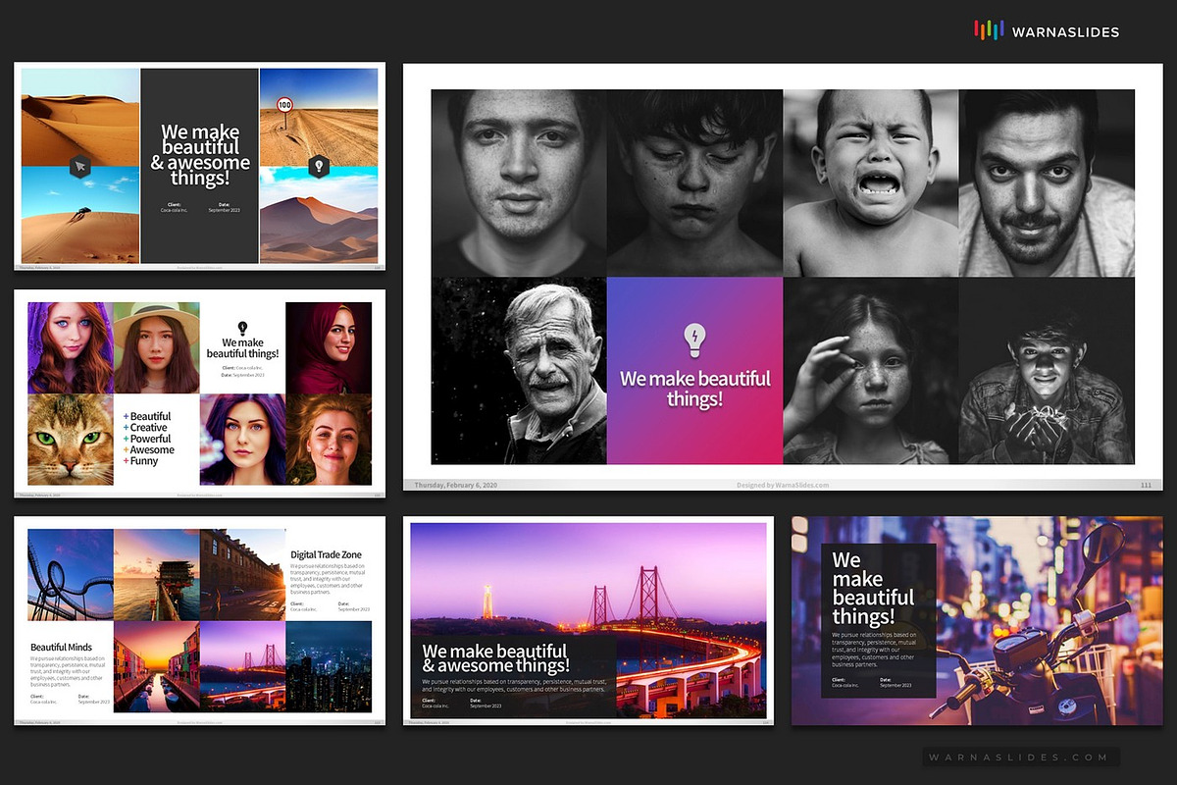
Task: Select the smiling freckled redhead portrait
Action: [329, 439]
